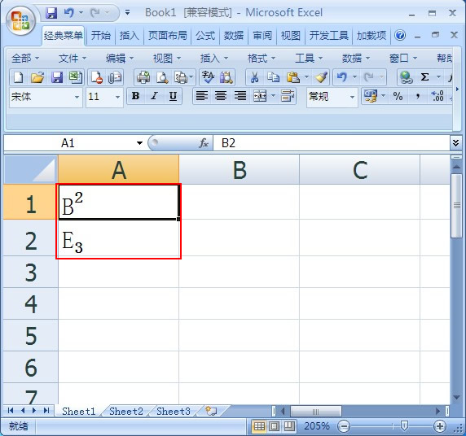Cut the selection with the scissors icon
Screen dimensions: 466x436
(254, 77)
